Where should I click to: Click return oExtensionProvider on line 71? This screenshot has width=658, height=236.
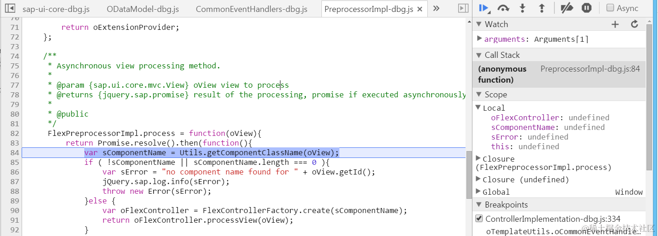(120, 27)
